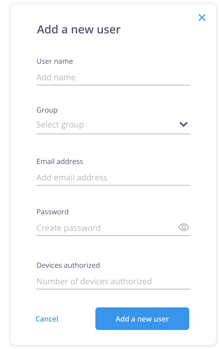Click into the Add email address field
This screenshot has width=220, height=349.
click(113, 178)
